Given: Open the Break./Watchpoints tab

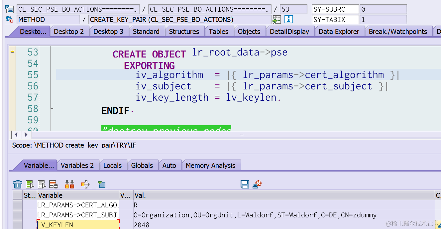Looking at the screenshot, I should [398, 32].
